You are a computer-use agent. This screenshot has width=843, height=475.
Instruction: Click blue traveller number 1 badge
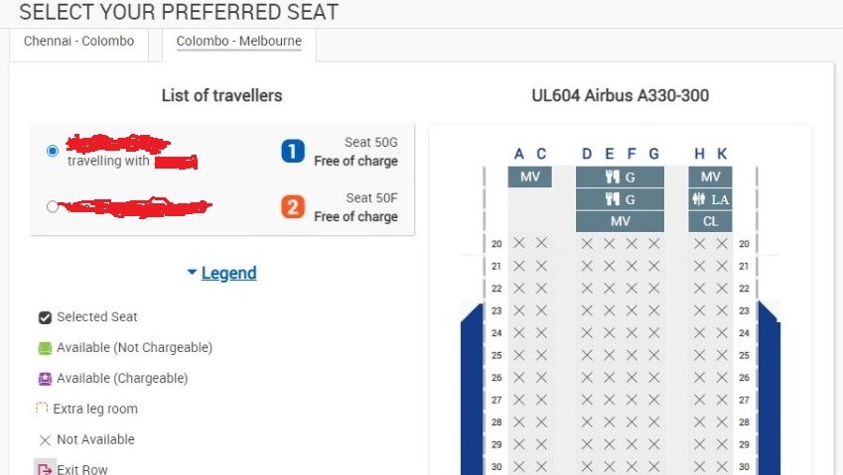point(293,152)
